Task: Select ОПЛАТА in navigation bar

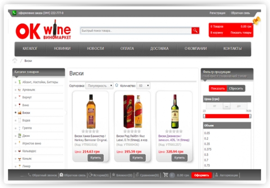Action: click(127, 48)
